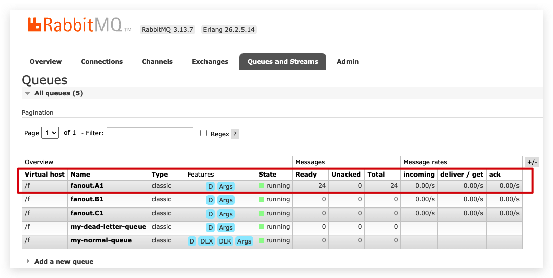
Task: Click the DLX badge on my-normal-queue
Action: click(206, 241)
